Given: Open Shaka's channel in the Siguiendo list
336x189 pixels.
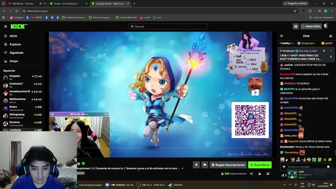Looking at the screenshot, I should [x=22, y=108].
